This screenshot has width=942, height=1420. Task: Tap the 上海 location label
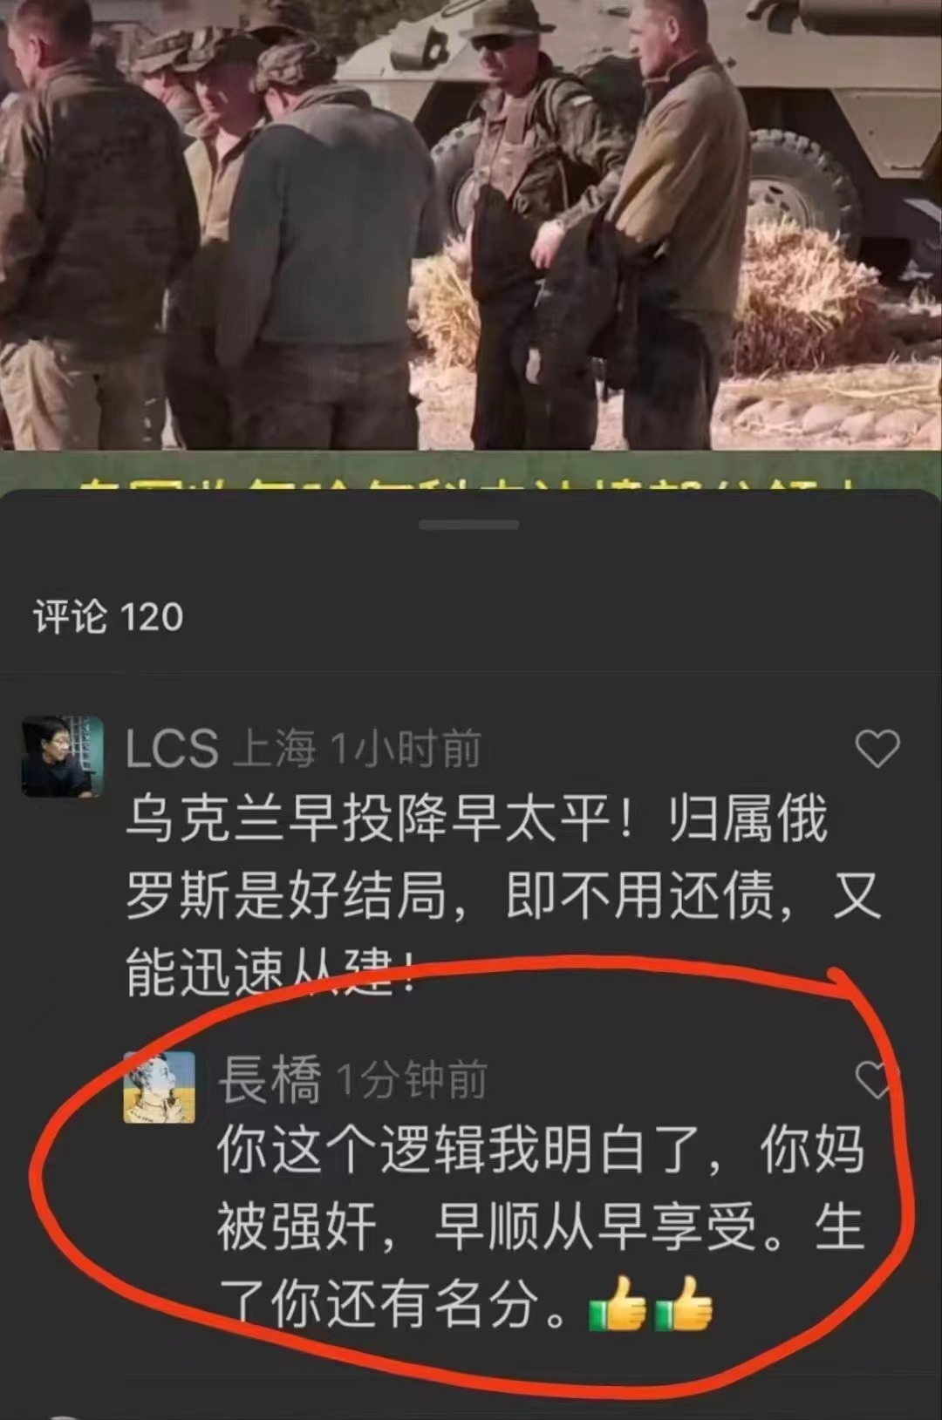coord(275,749)
